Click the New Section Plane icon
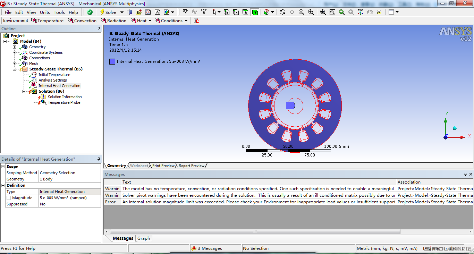474x254 pixels. (130, 12)
